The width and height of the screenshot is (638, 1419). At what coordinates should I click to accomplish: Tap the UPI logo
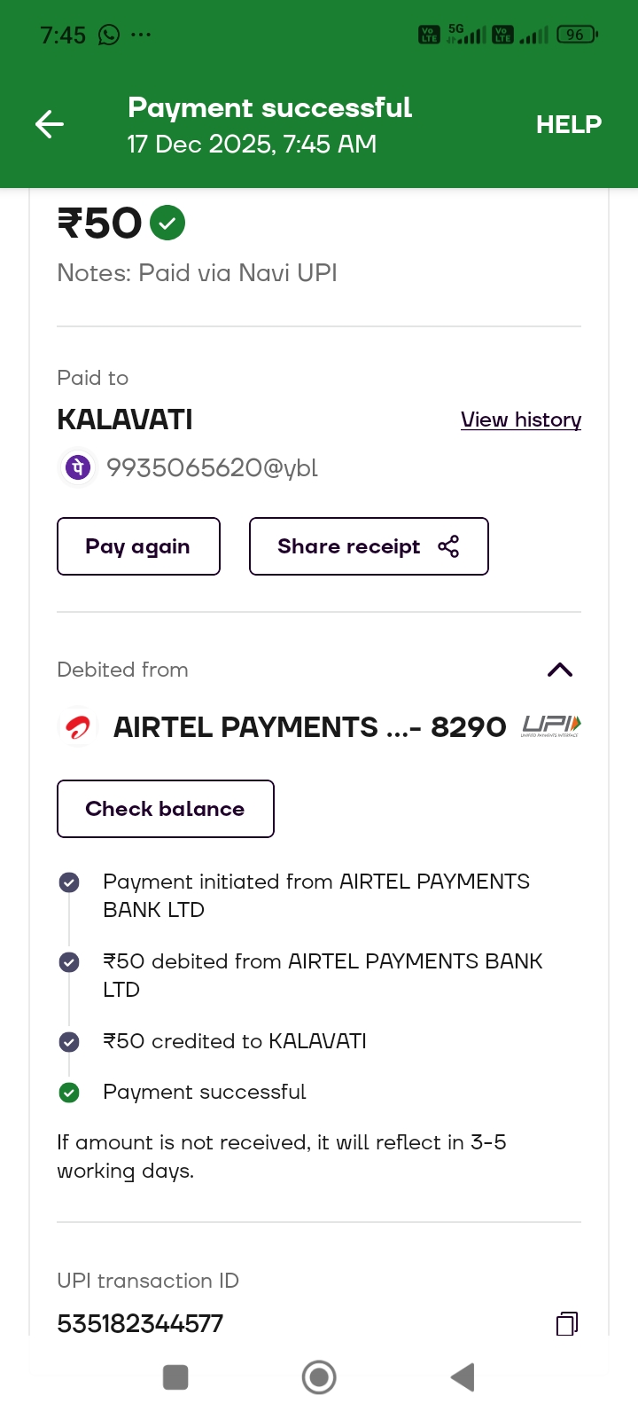(550, 726)
